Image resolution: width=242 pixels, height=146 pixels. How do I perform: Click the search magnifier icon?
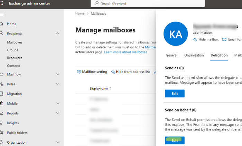pos(97,3)
